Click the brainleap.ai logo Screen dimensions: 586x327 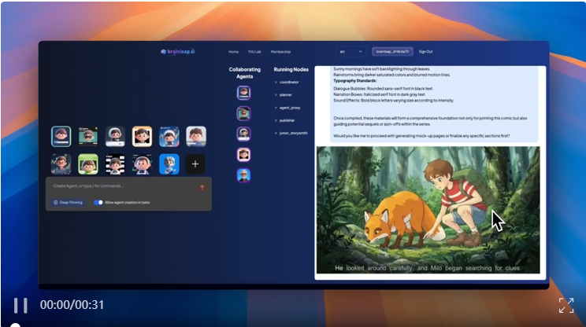pos(178,51)
